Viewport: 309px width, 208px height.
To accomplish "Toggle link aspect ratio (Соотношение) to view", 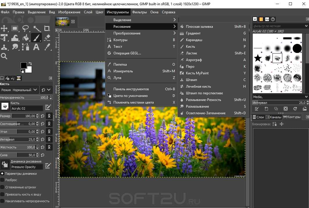I will pyautogui.click(x=49, y=124).
